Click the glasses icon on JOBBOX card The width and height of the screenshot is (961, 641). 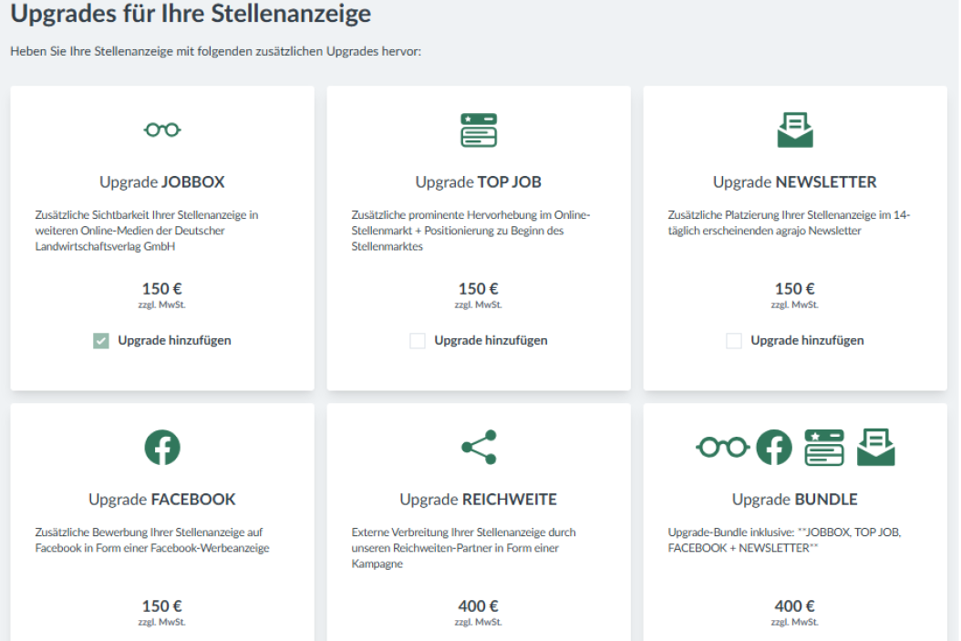[162, 129]
